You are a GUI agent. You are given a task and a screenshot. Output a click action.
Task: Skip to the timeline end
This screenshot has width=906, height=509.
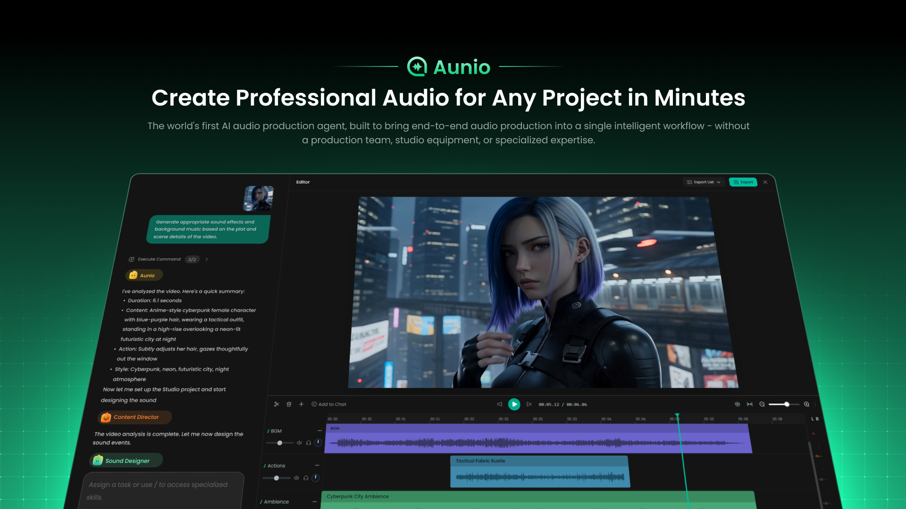tap(529, 404)
